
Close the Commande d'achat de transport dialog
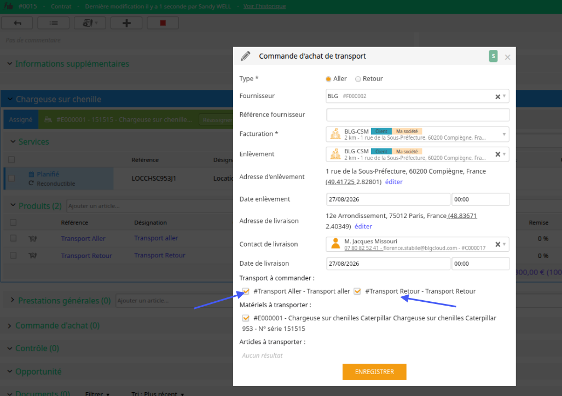(x=507, y=57)
